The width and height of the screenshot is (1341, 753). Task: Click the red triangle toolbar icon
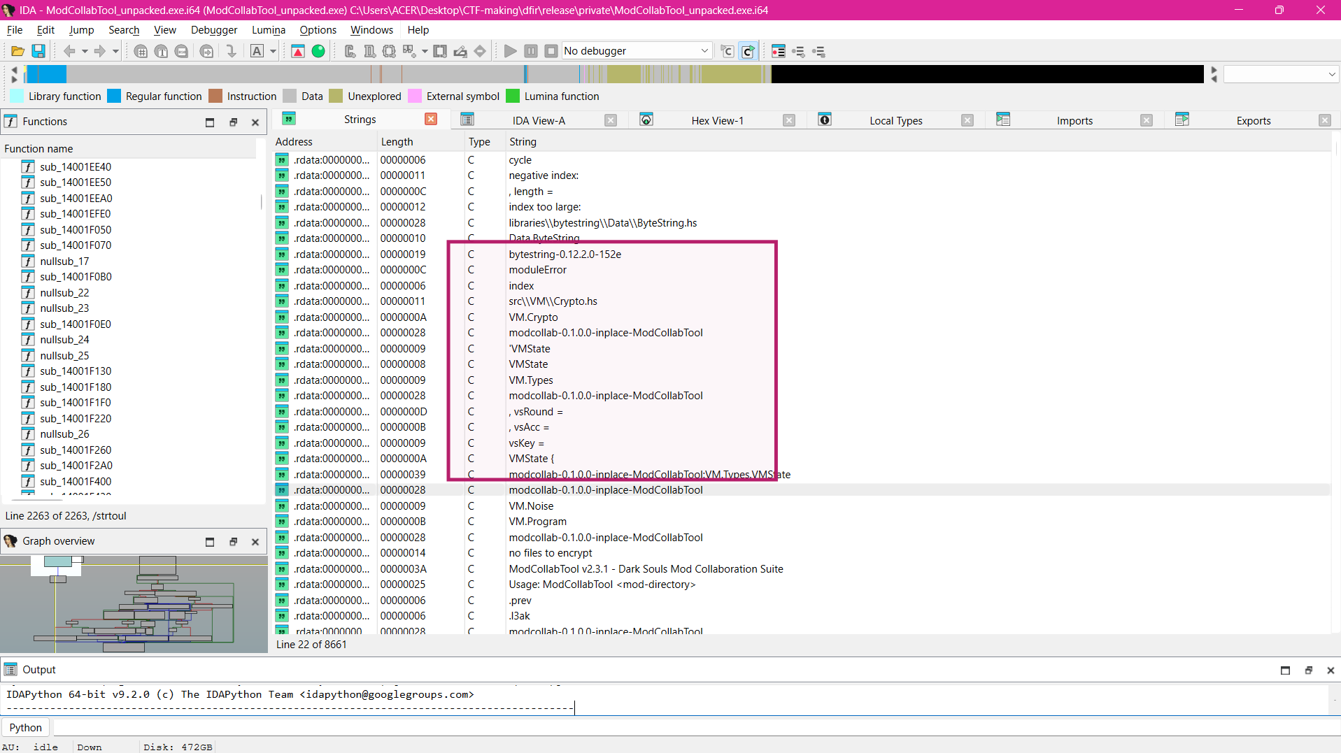pos(298,51)
